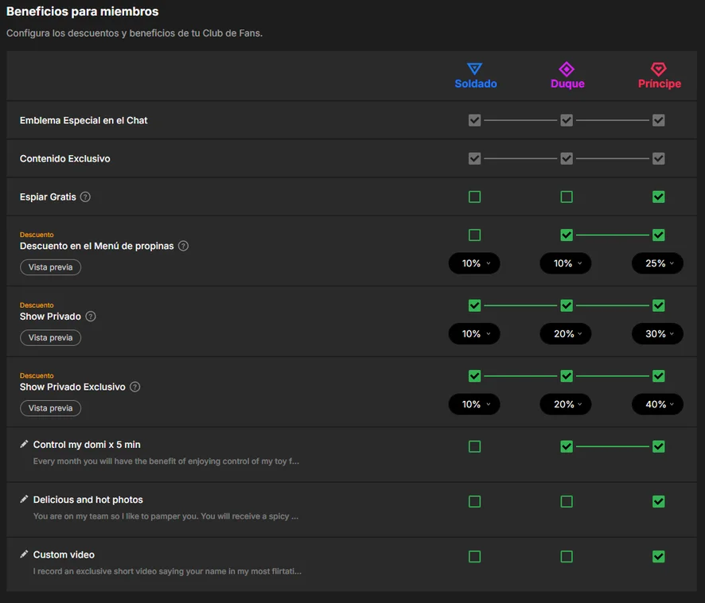Open help icon next to Espiar Gratis
Image resolution: width=705 pixels, height=603 pixels.
coord(85,197)
